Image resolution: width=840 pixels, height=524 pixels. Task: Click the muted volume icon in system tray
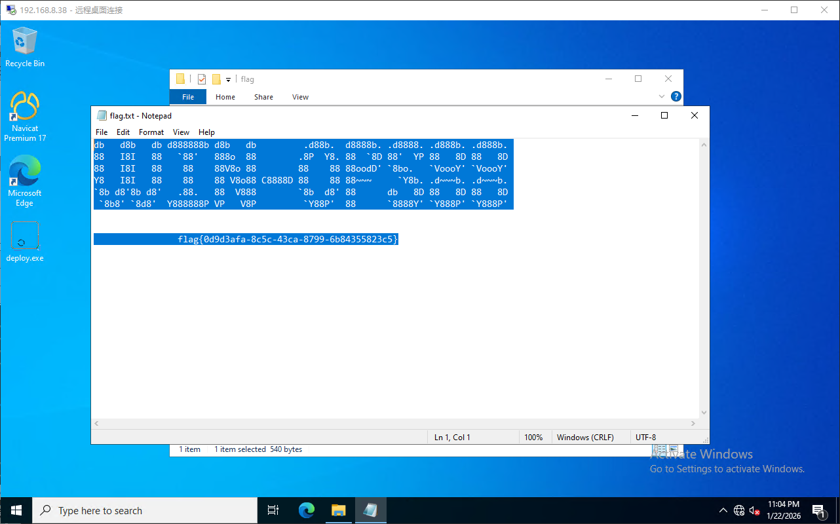point(755,510)
